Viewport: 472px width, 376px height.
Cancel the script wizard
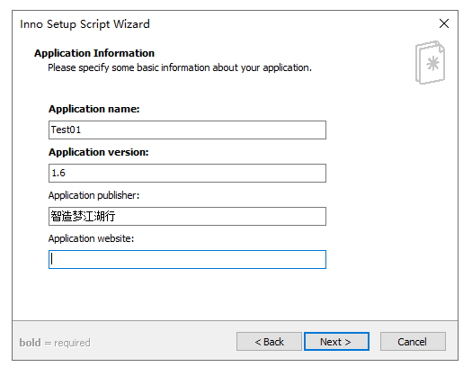pyautogui.click(x=413, y=341)
